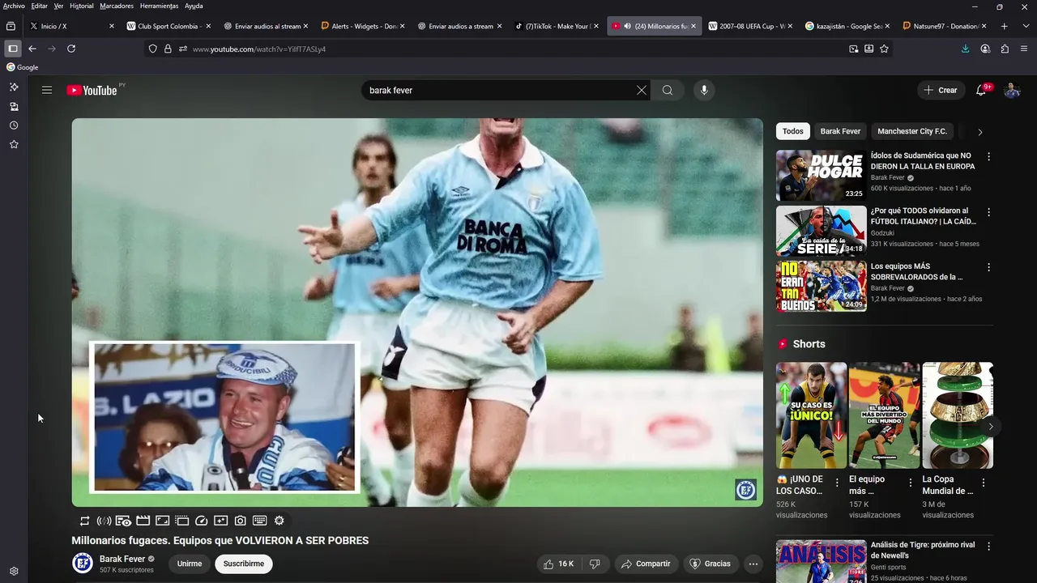Enable cinema mode clapperboard icon

[143, 521]
